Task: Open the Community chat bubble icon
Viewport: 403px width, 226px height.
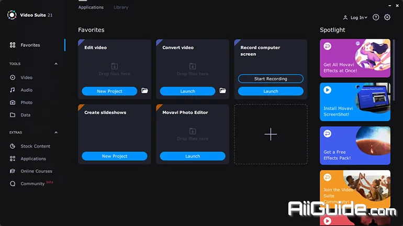Action: (x=13, y=184)
